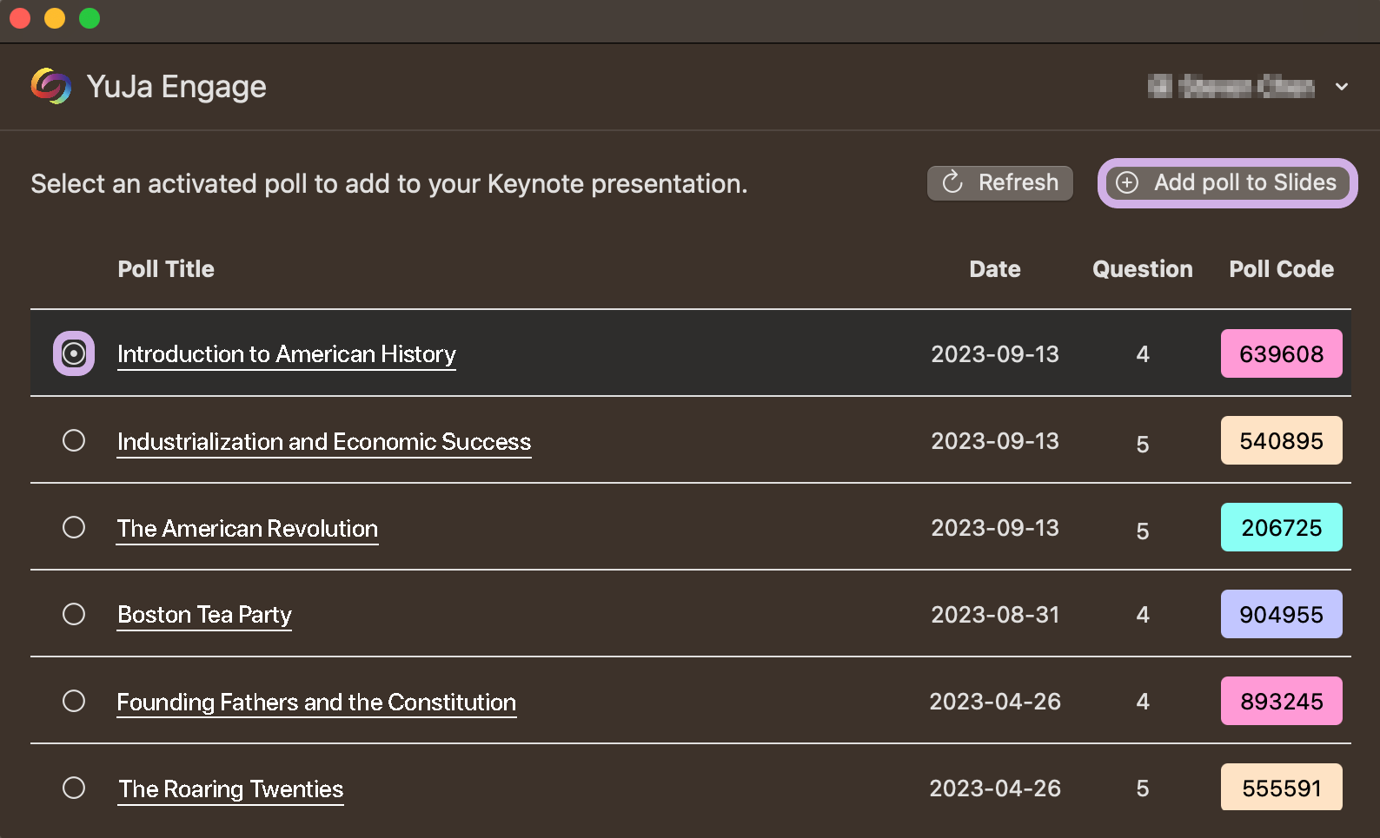Click the Poll Title column header
Image resolution: width=1380 pixels, height=838 pixels.
tap(166, 269)
